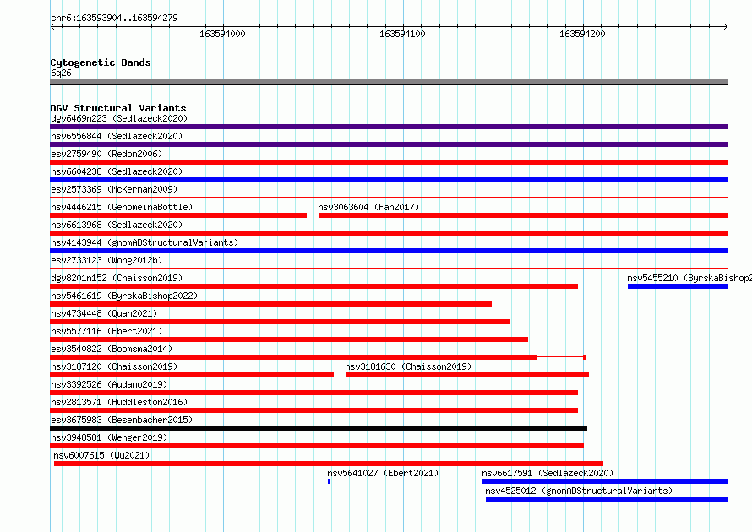752x532 pixels.
Task: Click the dgv6469n223 (Sedlazeck2020) variant label
Action: (119, 118)
